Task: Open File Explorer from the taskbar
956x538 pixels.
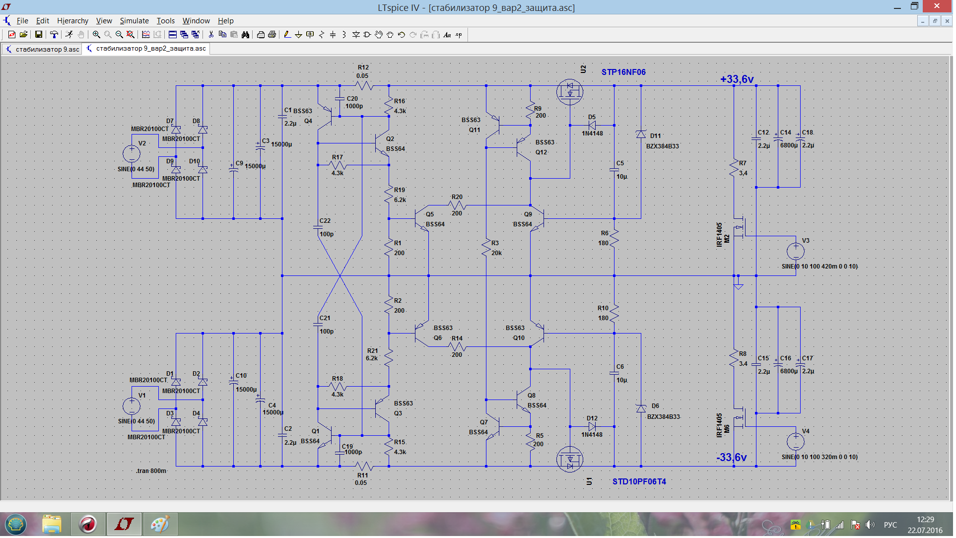Action: click(x=52, y=525)
